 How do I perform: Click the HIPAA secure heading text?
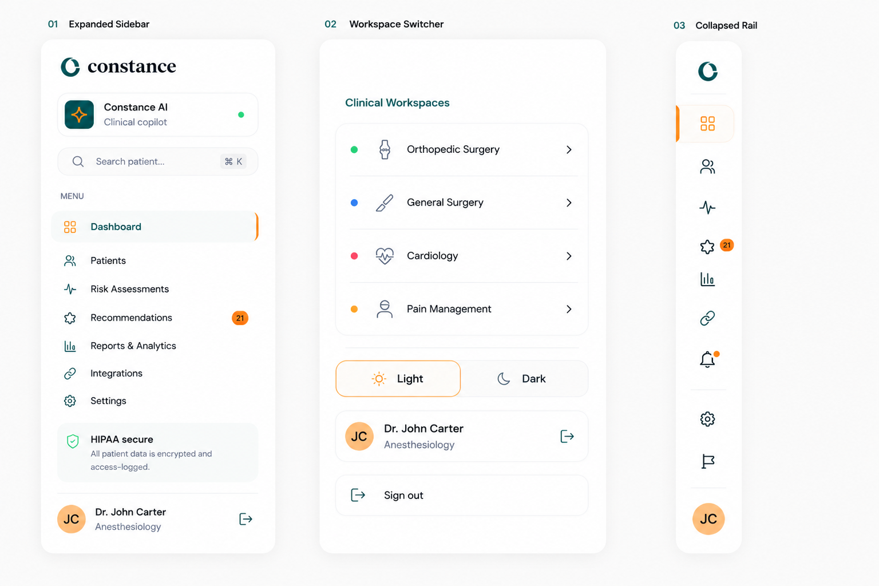(122, 439)
